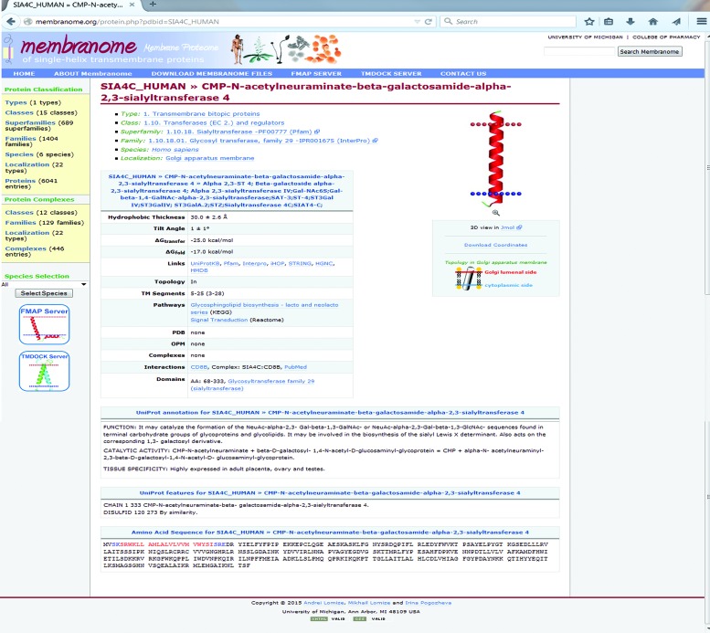Follow the Transmembrane bitopic proteins type link
The width and height of the screenshot is (710, 633).
tap(202, 113)
